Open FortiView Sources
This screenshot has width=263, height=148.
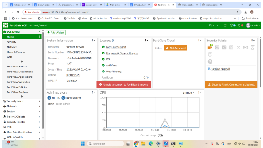tap(17, 67)
